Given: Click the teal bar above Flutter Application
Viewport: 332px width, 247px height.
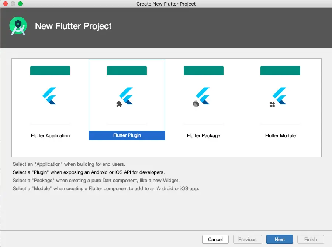Looking at the screenshot, I should pos(50,70).
